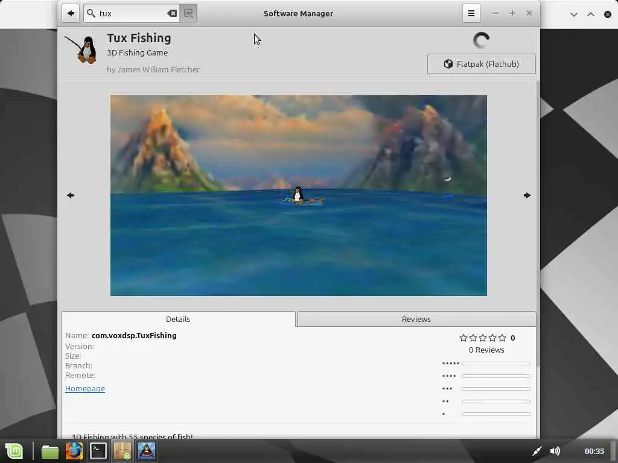Open the network tray icon

(537, 451)
